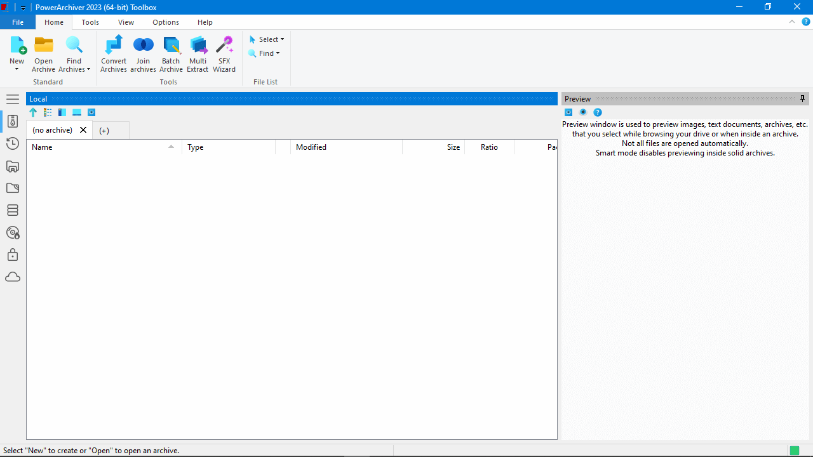Open the Help ribbon tab
Viewport: 813px width, 457px height.
pos(205,22)
